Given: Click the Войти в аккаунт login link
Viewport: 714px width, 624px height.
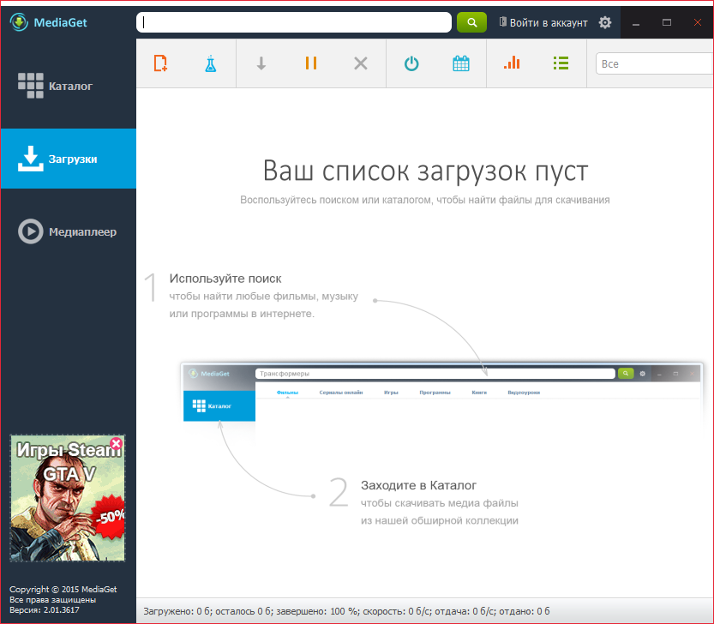Looking at the screenshot, I should pyautogui.click(x=543, y=22).
